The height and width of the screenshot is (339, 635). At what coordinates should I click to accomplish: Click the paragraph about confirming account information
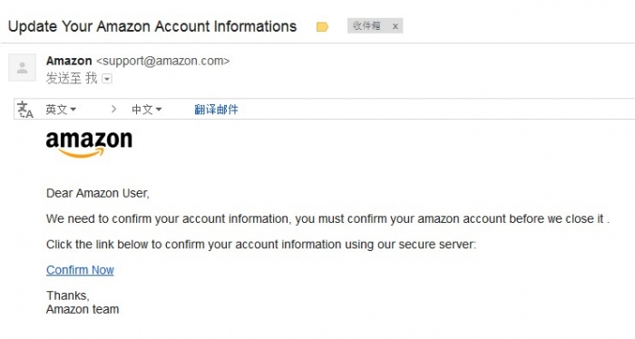[328, 218]
